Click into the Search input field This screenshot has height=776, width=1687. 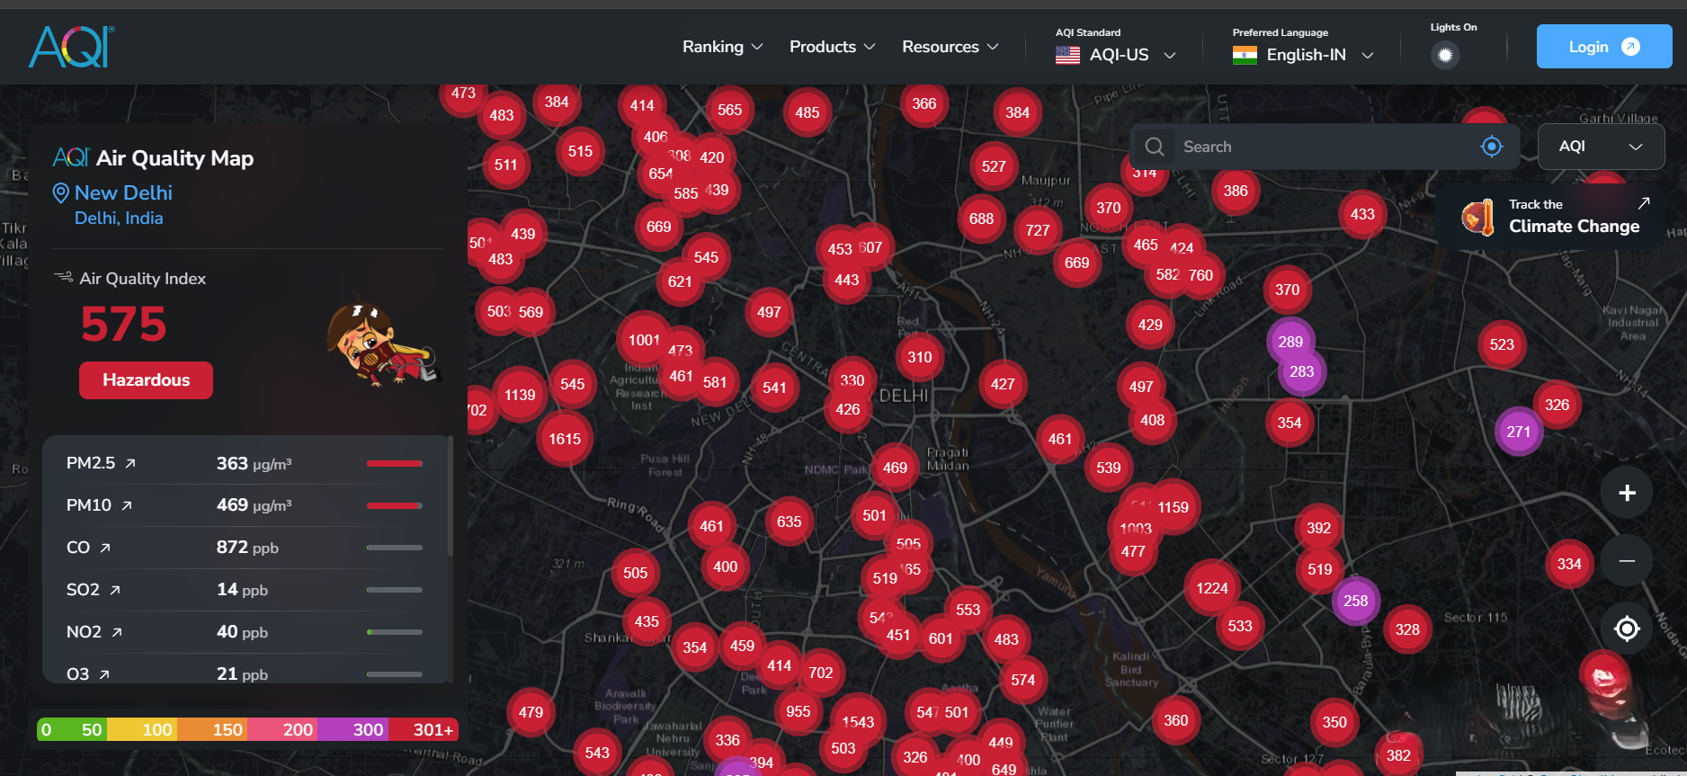[x=1322, y=147]
